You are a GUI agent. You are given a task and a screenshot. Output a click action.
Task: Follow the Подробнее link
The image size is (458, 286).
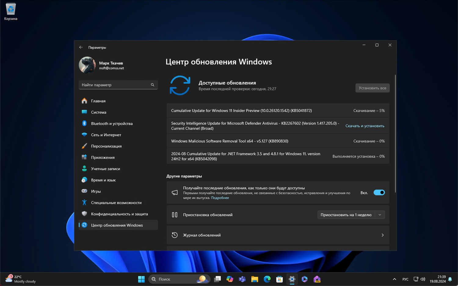pos(220,198)
